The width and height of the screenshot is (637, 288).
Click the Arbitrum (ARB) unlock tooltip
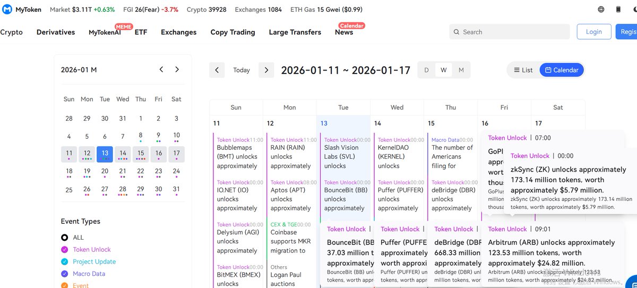[553, 254]
